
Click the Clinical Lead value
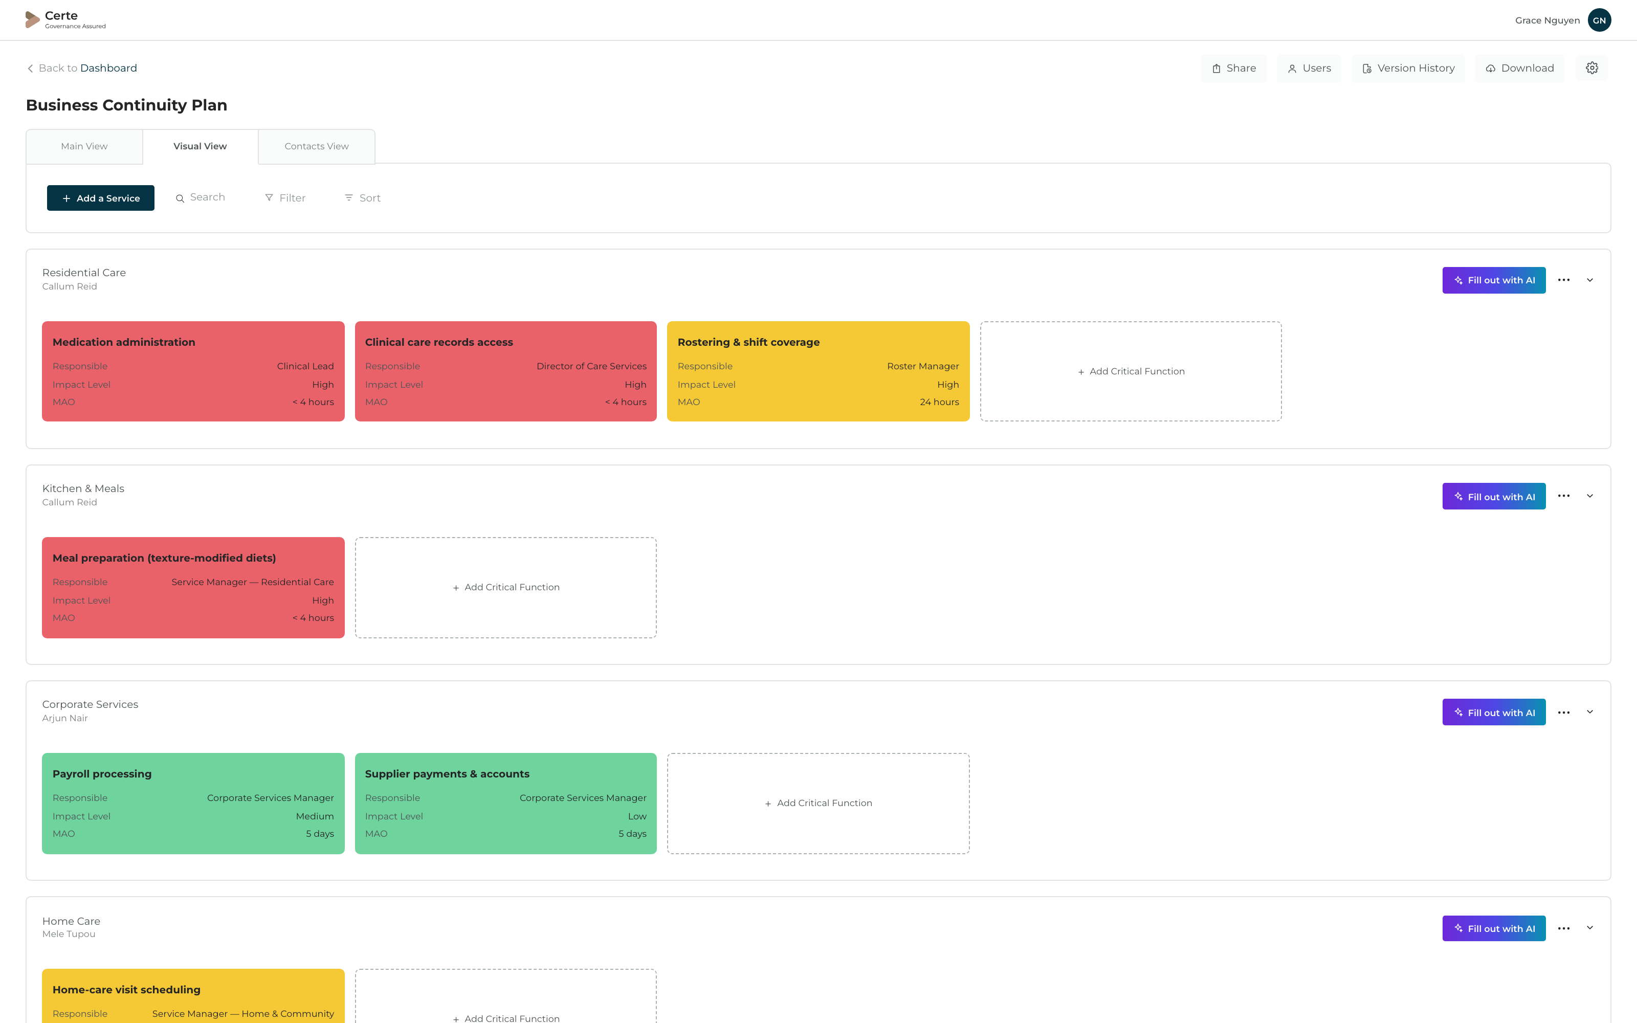(305, 366)
